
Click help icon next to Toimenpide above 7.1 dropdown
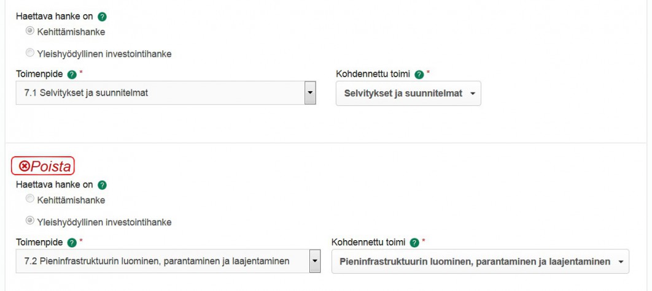point(72,75)
